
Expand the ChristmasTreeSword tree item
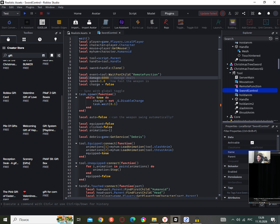[x=227, y=64]
